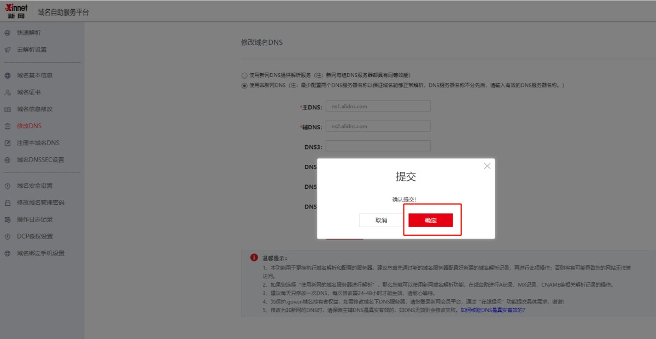Click the 修改域名管理密码 lock icon
This screenshot has width=656, height=339.
[8, 203]
